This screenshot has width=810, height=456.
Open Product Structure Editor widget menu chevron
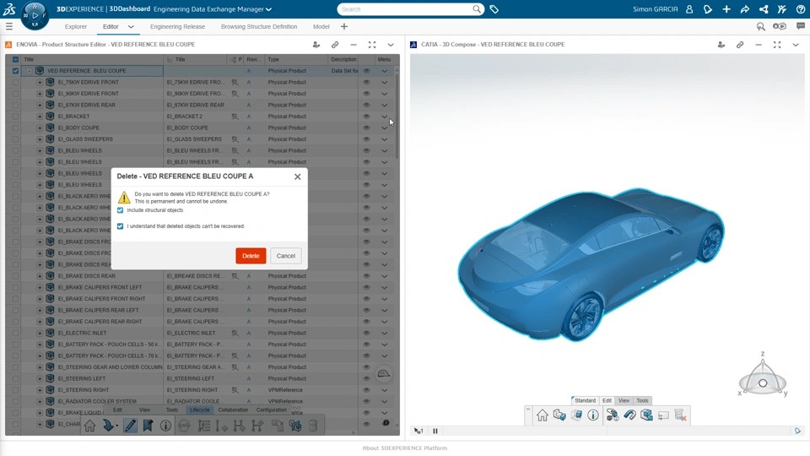pos(391,45)
